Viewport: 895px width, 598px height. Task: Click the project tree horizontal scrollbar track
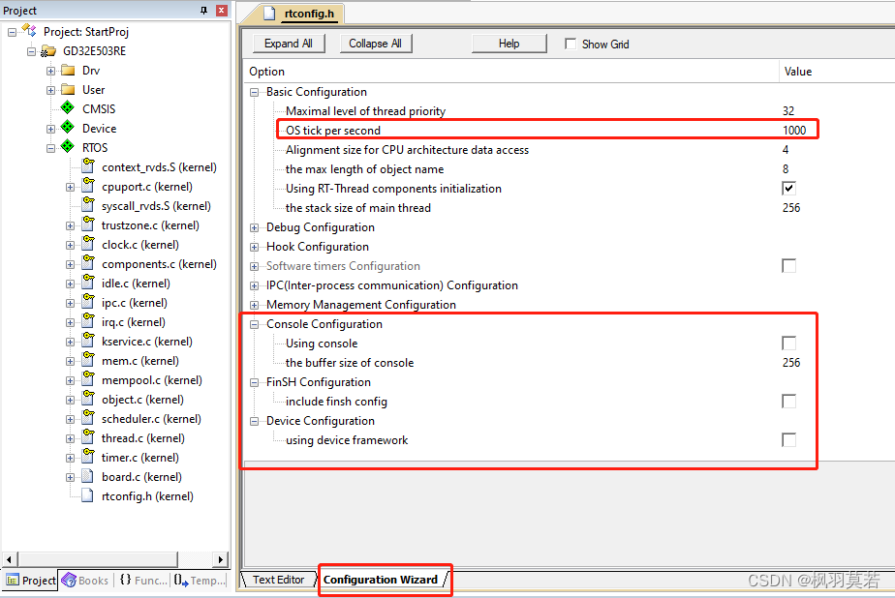click(194, 559)
